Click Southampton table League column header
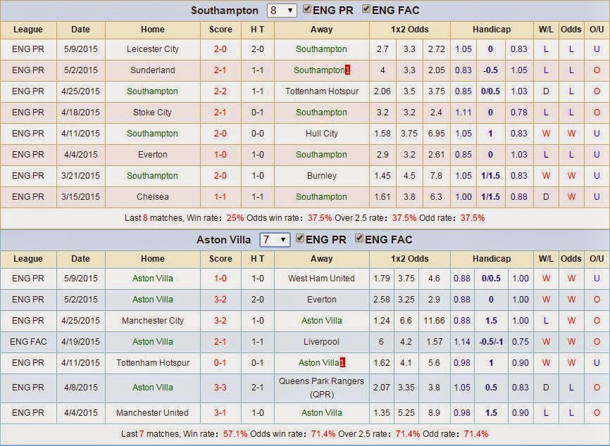This screenshot has width=610, height=446. [28, 30]
